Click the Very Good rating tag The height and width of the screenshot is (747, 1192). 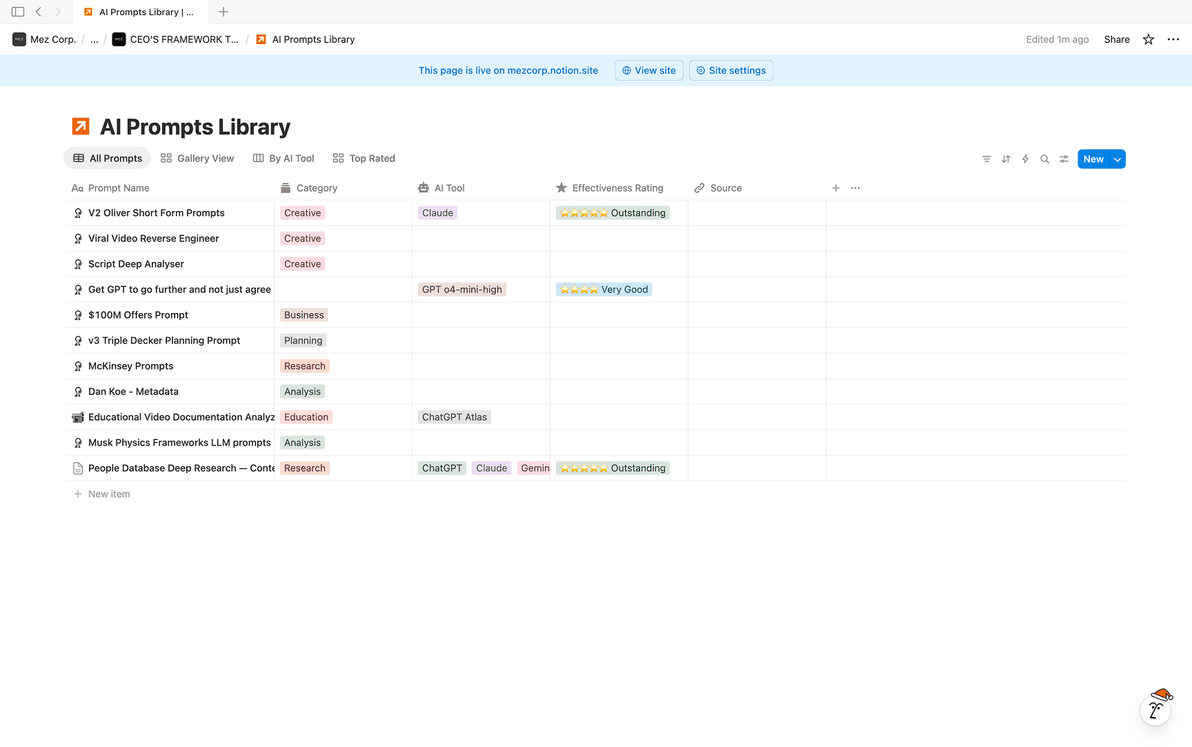(x=604, y=290)
